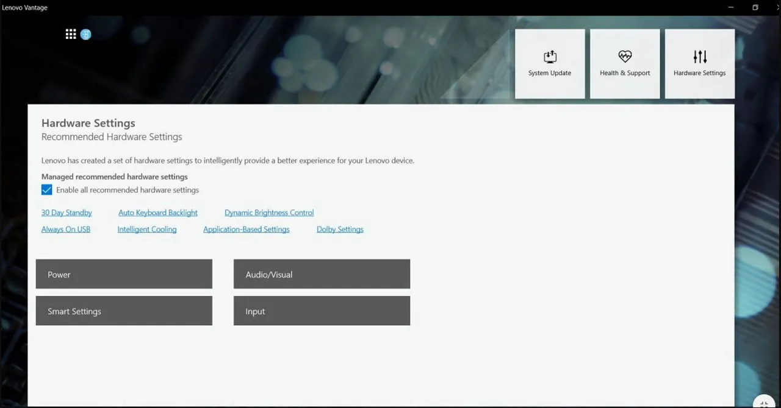
Task: Expand the Input section
Action: [x=322, y=311]
